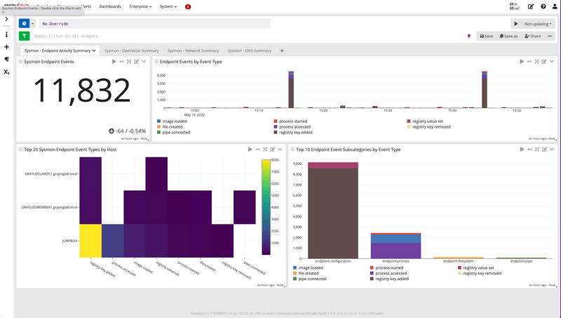Screen dimensions: 561x318
Task: Focus the Apply filter to all widgets field
Action: (x=247, y=36)
